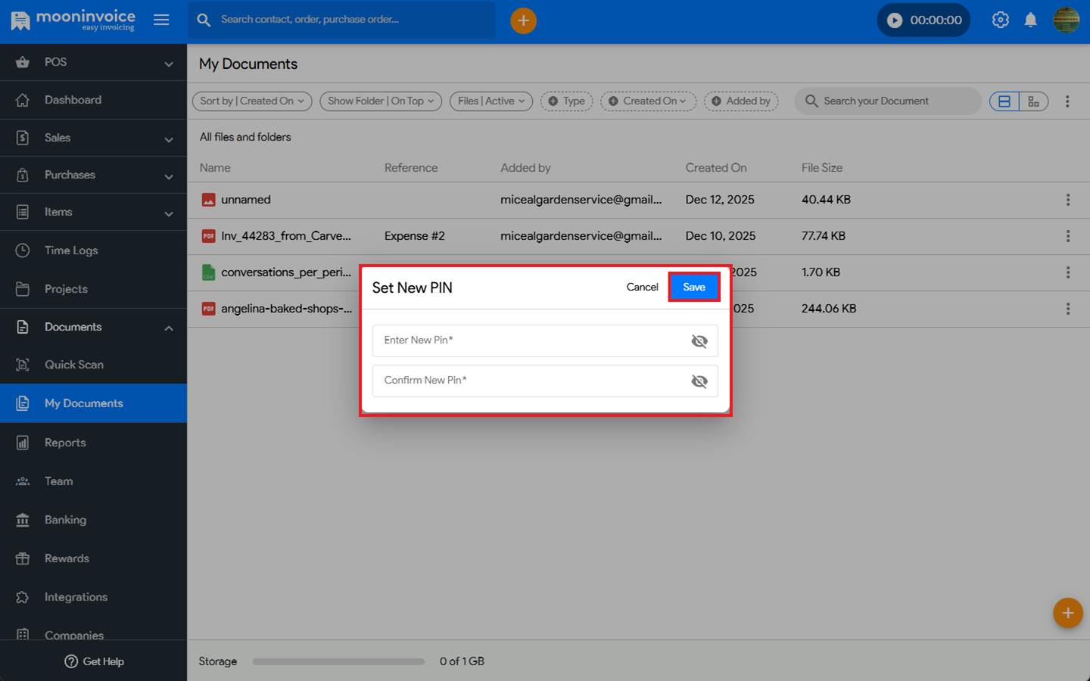This screenshot has height=681, width=1090.
Task: Click the settings gear icon in header
Action: (x=1000, y=20)
